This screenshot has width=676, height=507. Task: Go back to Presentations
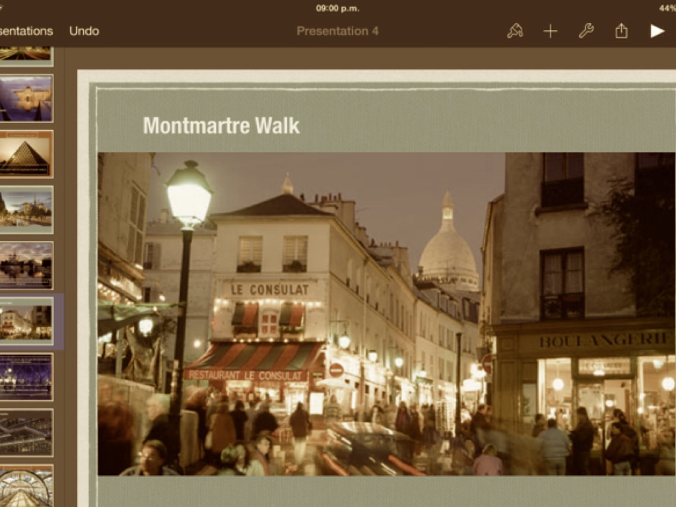(26, 31)
